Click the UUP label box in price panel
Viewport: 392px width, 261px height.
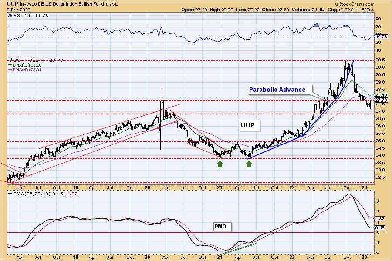pyautogui.click(x=250, y=125)
